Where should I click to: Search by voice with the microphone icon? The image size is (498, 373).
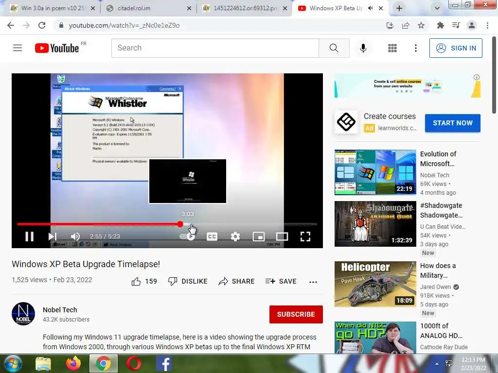tap(363, 48)
